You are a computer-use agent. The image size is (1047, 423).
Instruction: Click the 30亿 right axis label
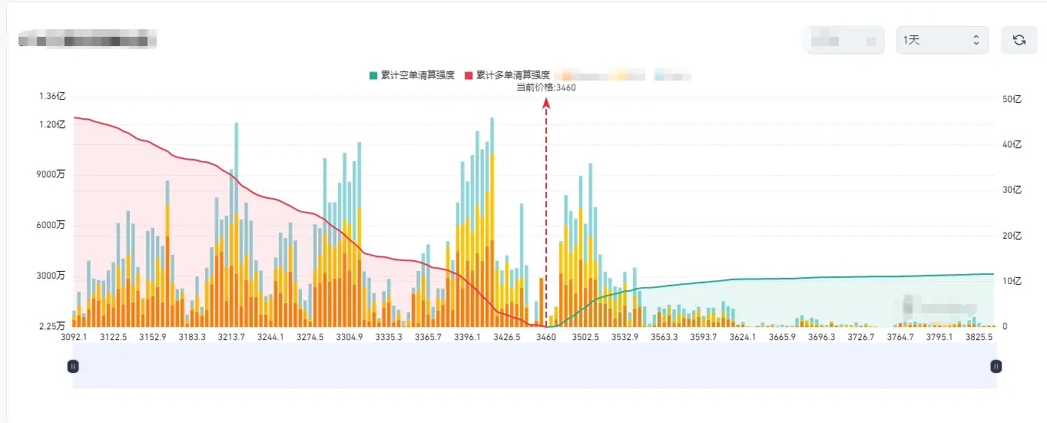click(x=1012, y=190)
